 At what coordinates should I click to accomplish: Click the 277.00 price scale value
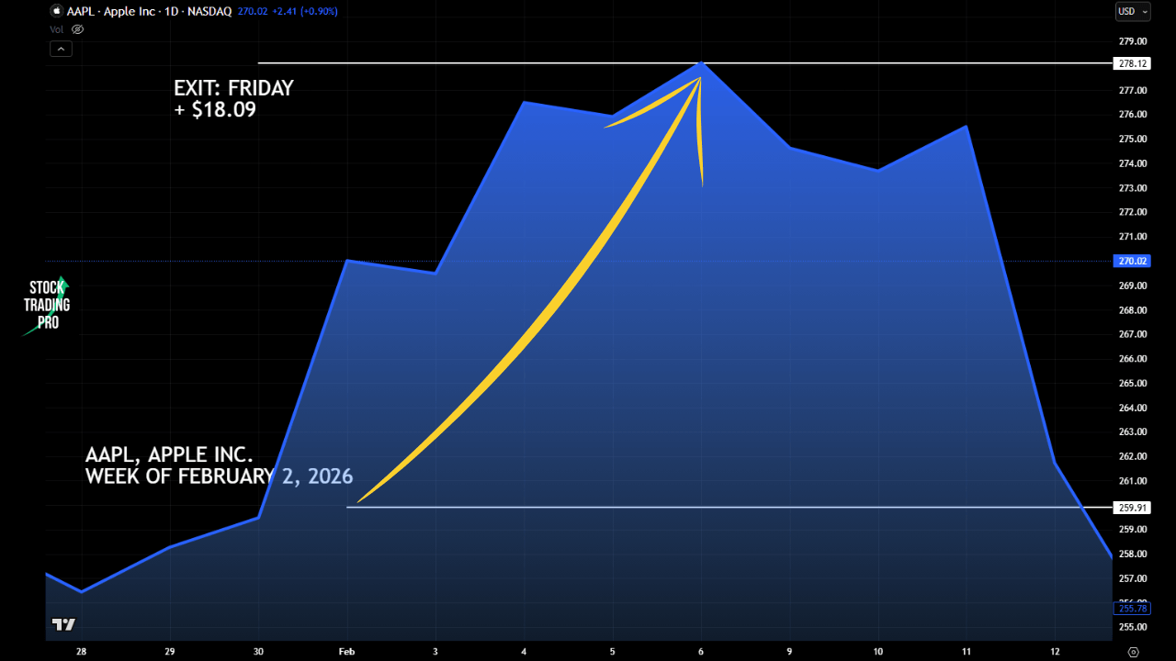(x=1132, y=90)
